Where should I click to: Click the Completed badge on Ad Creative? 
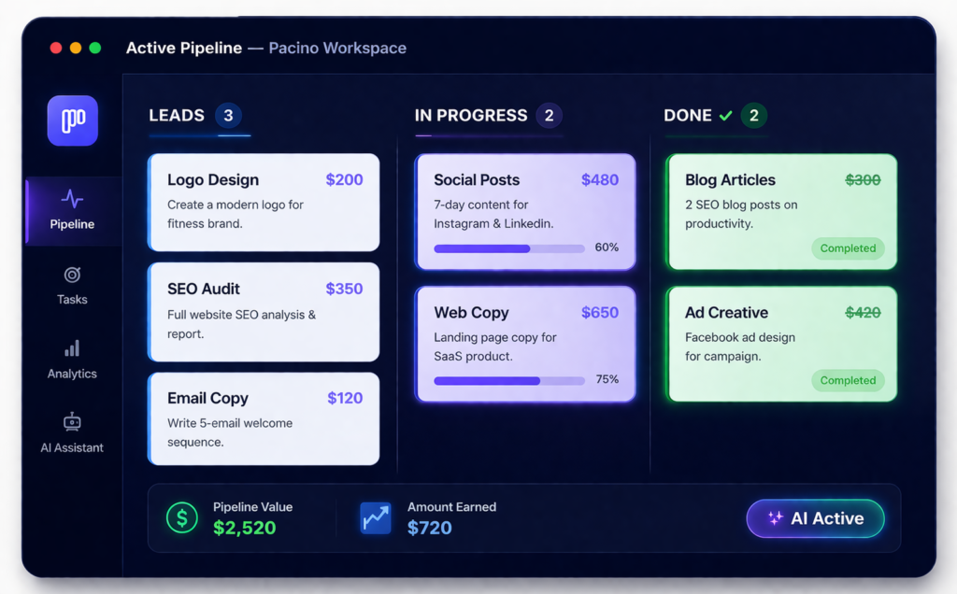tap(848, 380)
